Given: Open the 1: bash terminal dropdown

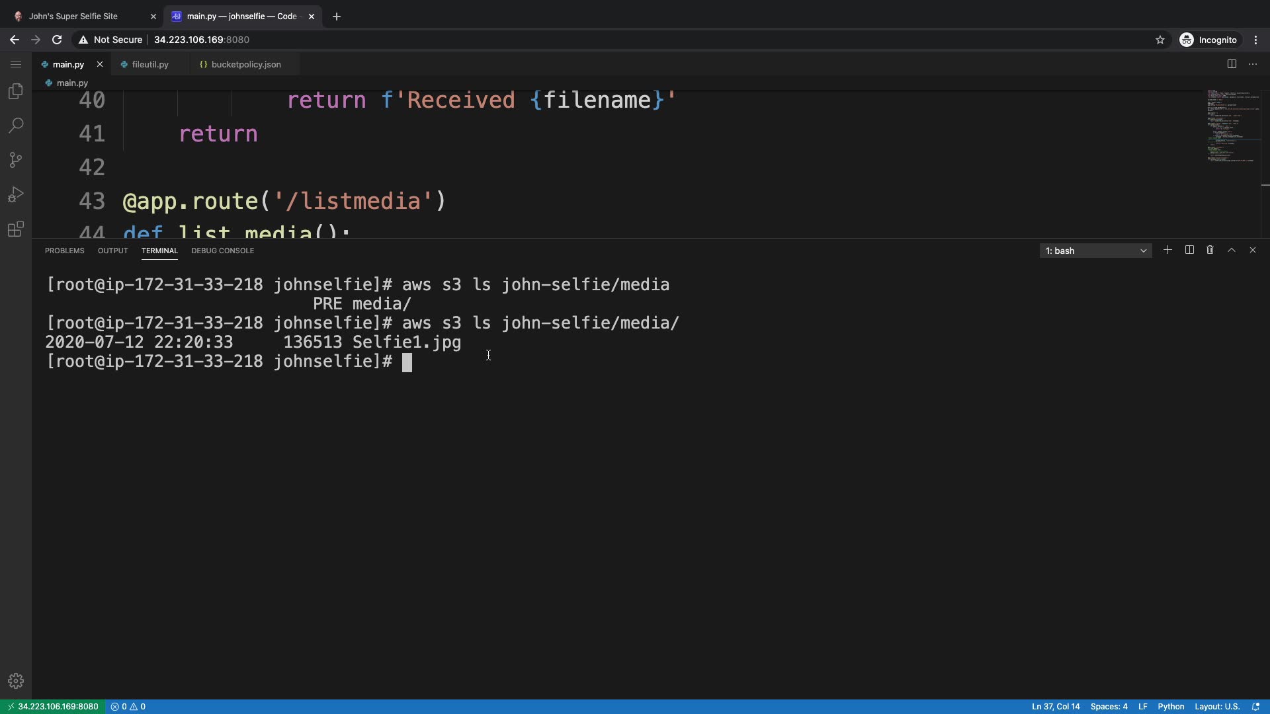Looking at the screenshot, I should coord(1095,251).
